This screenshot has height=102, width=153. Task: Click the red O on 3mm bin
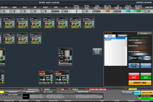coord(33,24)
